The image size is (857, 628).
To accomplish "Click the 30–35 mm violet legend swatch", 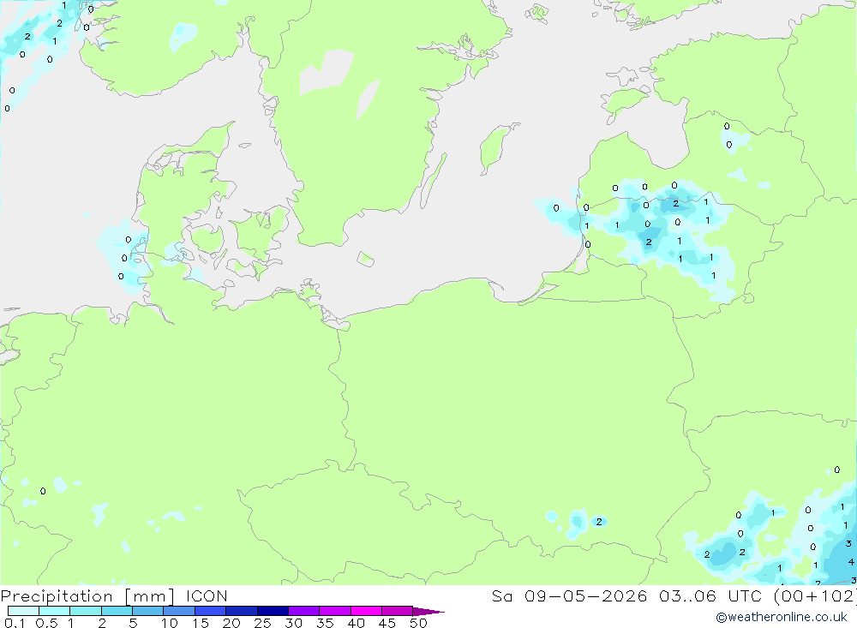I will (x=304, y=611).
